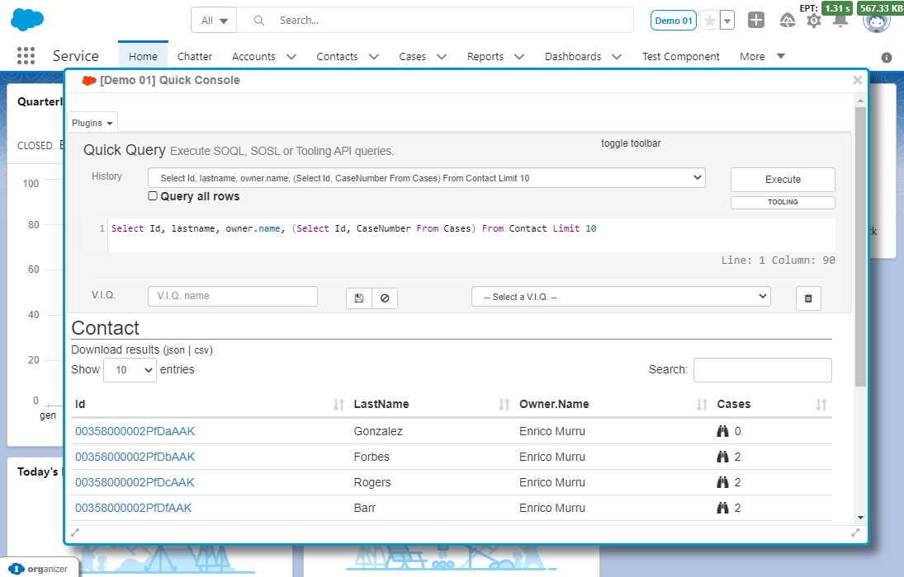The image size is (904, 577).
Task: Expand the Reports tab chevron
Action: tap(519, 56)
